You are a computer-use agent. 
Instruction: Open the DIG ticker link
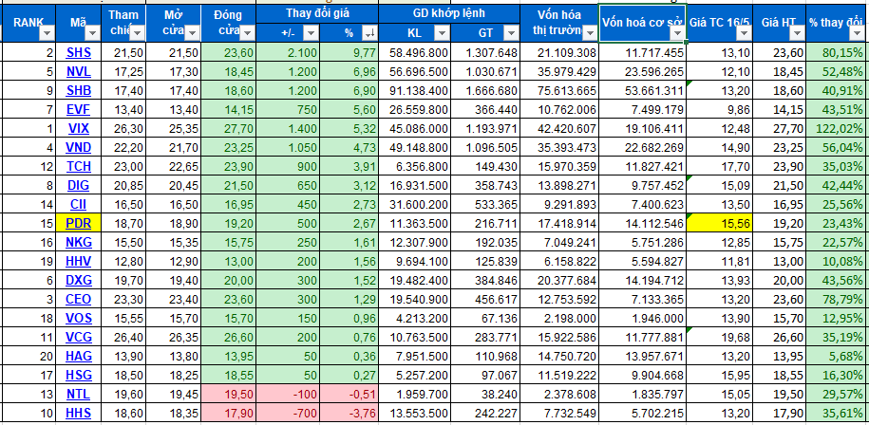pos(78,185)
